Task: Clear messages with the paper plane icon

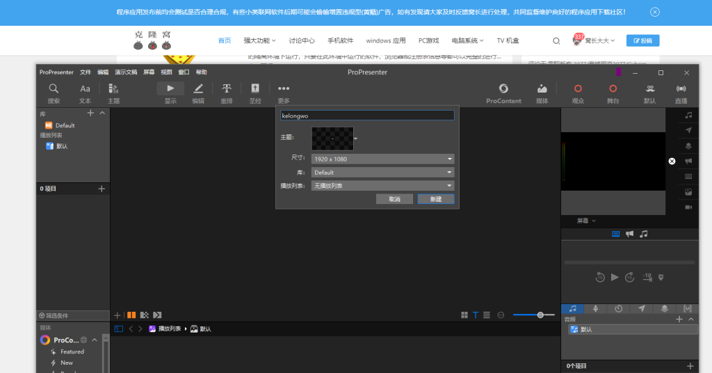Action: coord(688,130)
